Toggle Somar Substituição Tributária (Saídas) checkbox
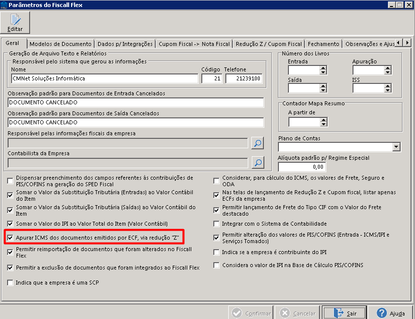Image resolution: width=415 pixels, height=319 pixels. tap(11, 210)
